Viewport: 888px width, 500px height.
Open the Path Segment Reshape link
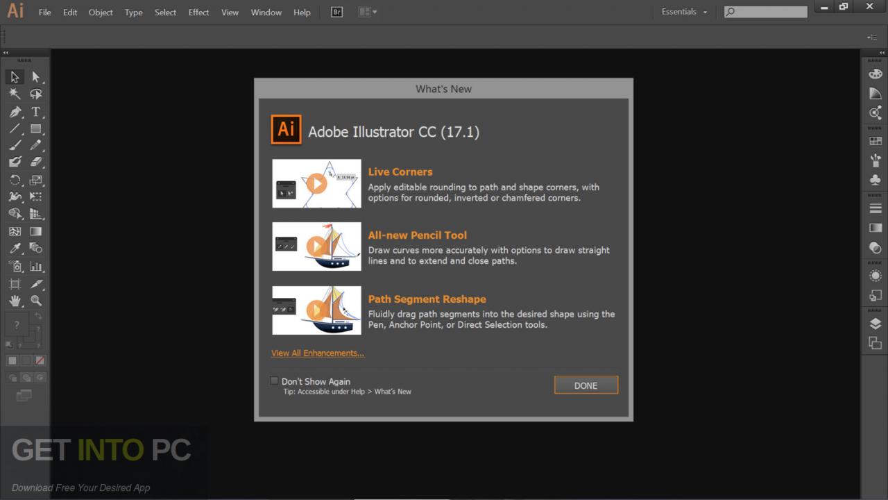pos(427,299)
